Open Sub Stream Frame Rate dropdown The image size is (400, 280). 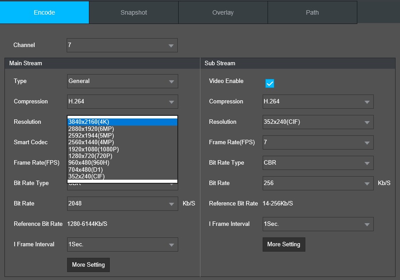(318, 142)
